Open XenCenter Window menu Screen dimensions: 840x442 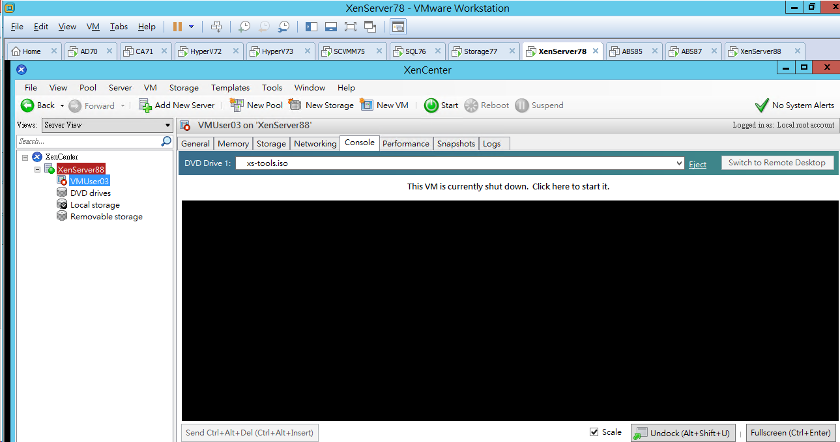click(310, 87)
